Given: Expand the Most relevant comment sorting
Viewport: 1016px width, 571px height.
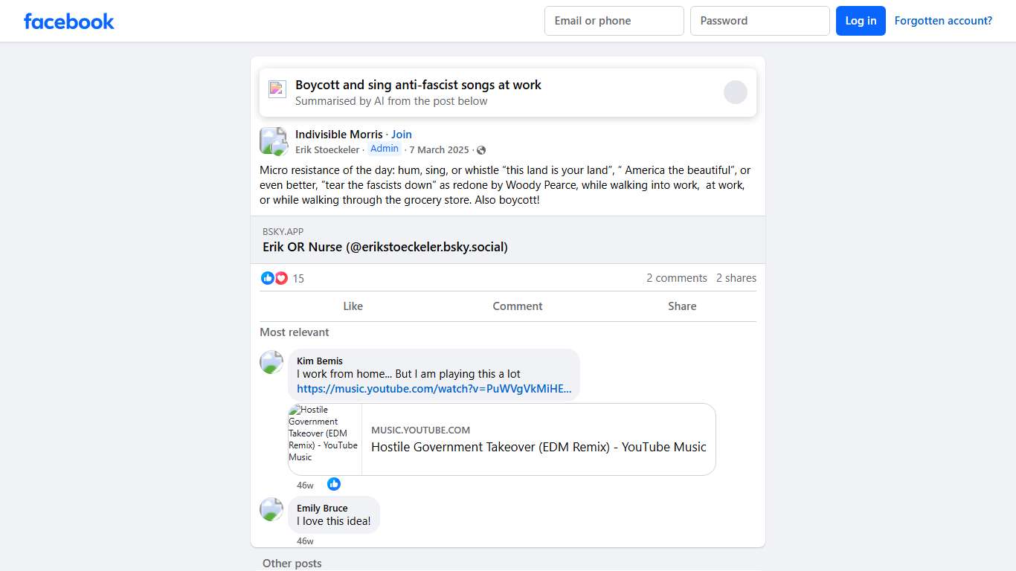Looking at the screenshot, I should click(x=295, y=332).
